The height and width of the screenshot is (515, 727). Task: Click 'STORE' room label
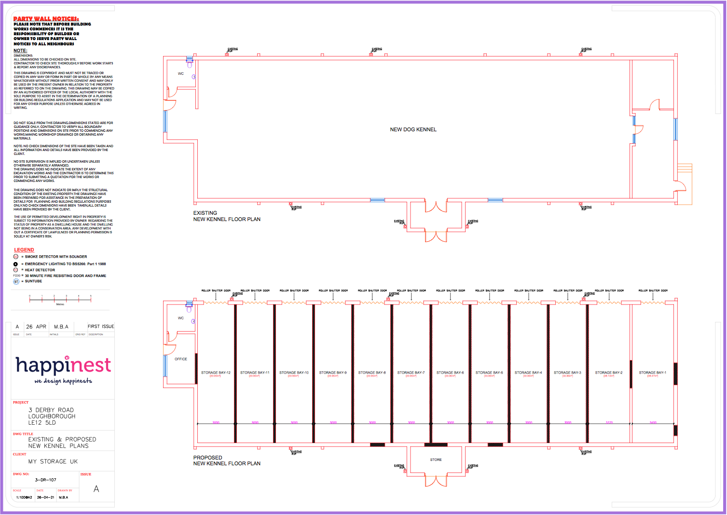(x=436, y=460)
